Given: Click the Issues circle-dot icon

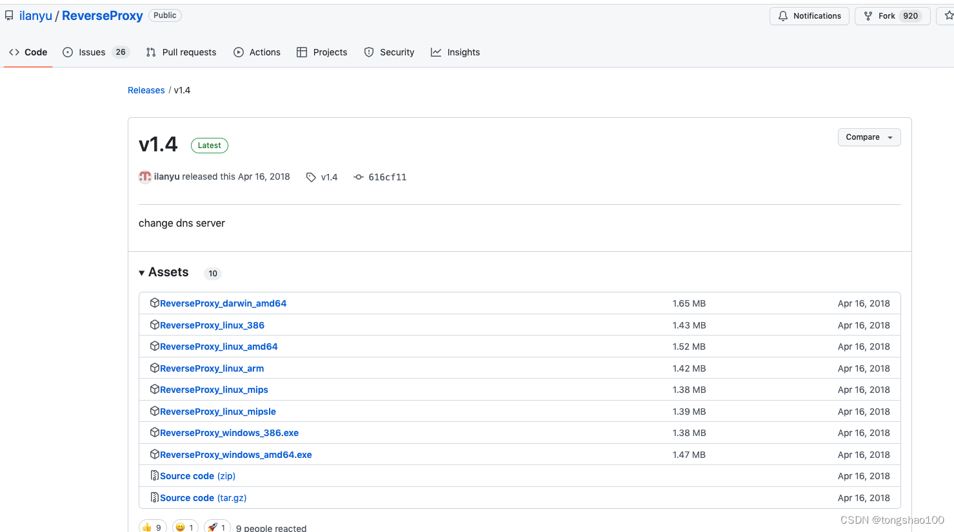Looking at the screenshot, I should click(x=68, y=52).
